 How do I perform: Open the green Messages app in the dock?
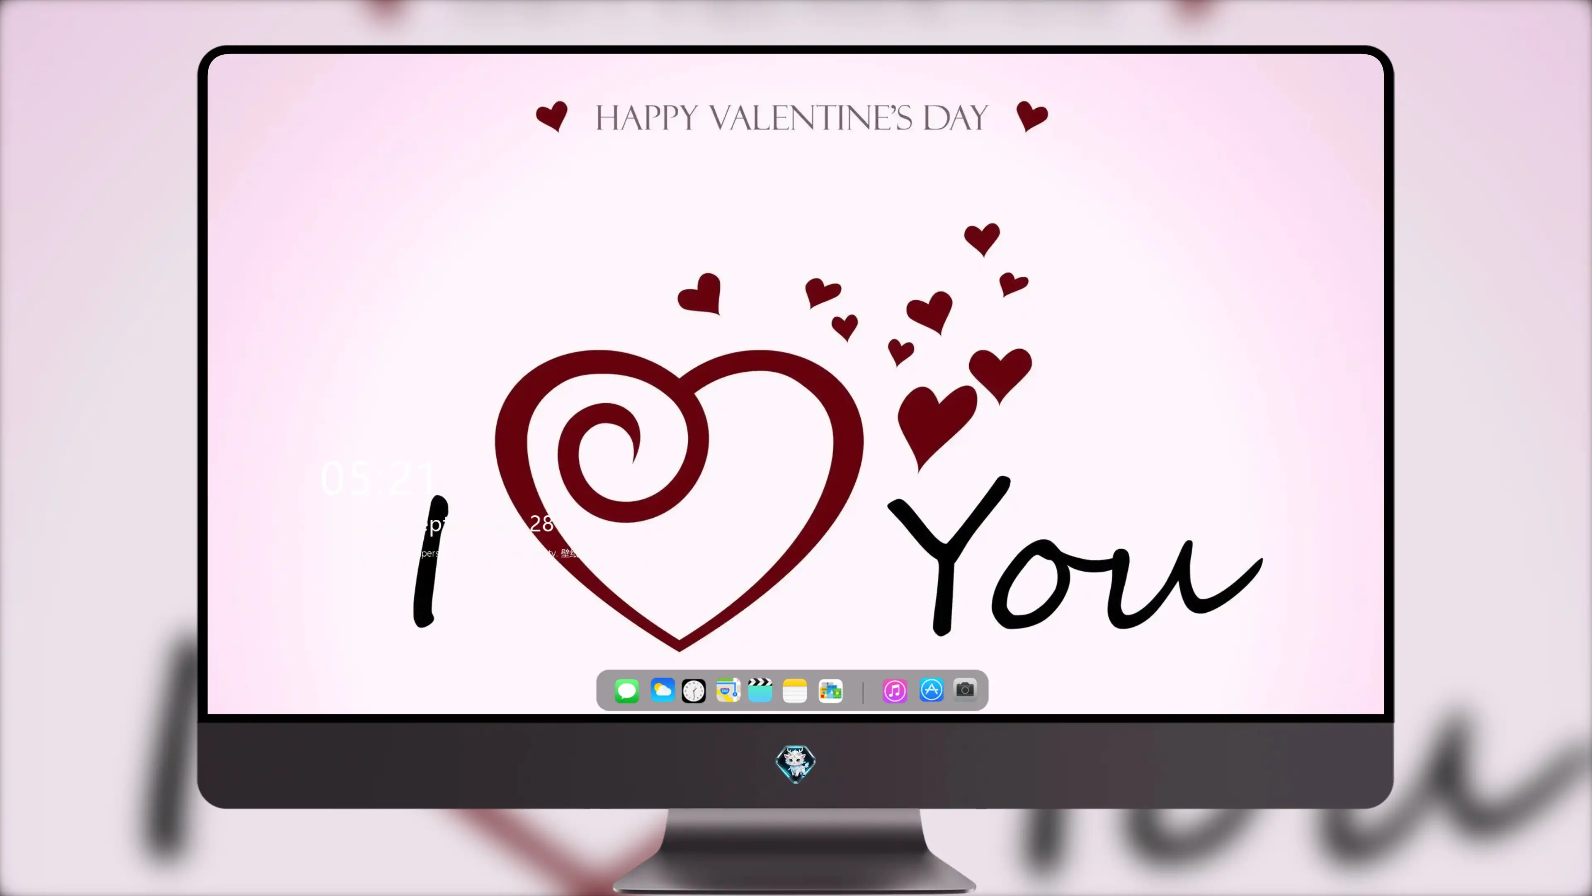[627, 691]
